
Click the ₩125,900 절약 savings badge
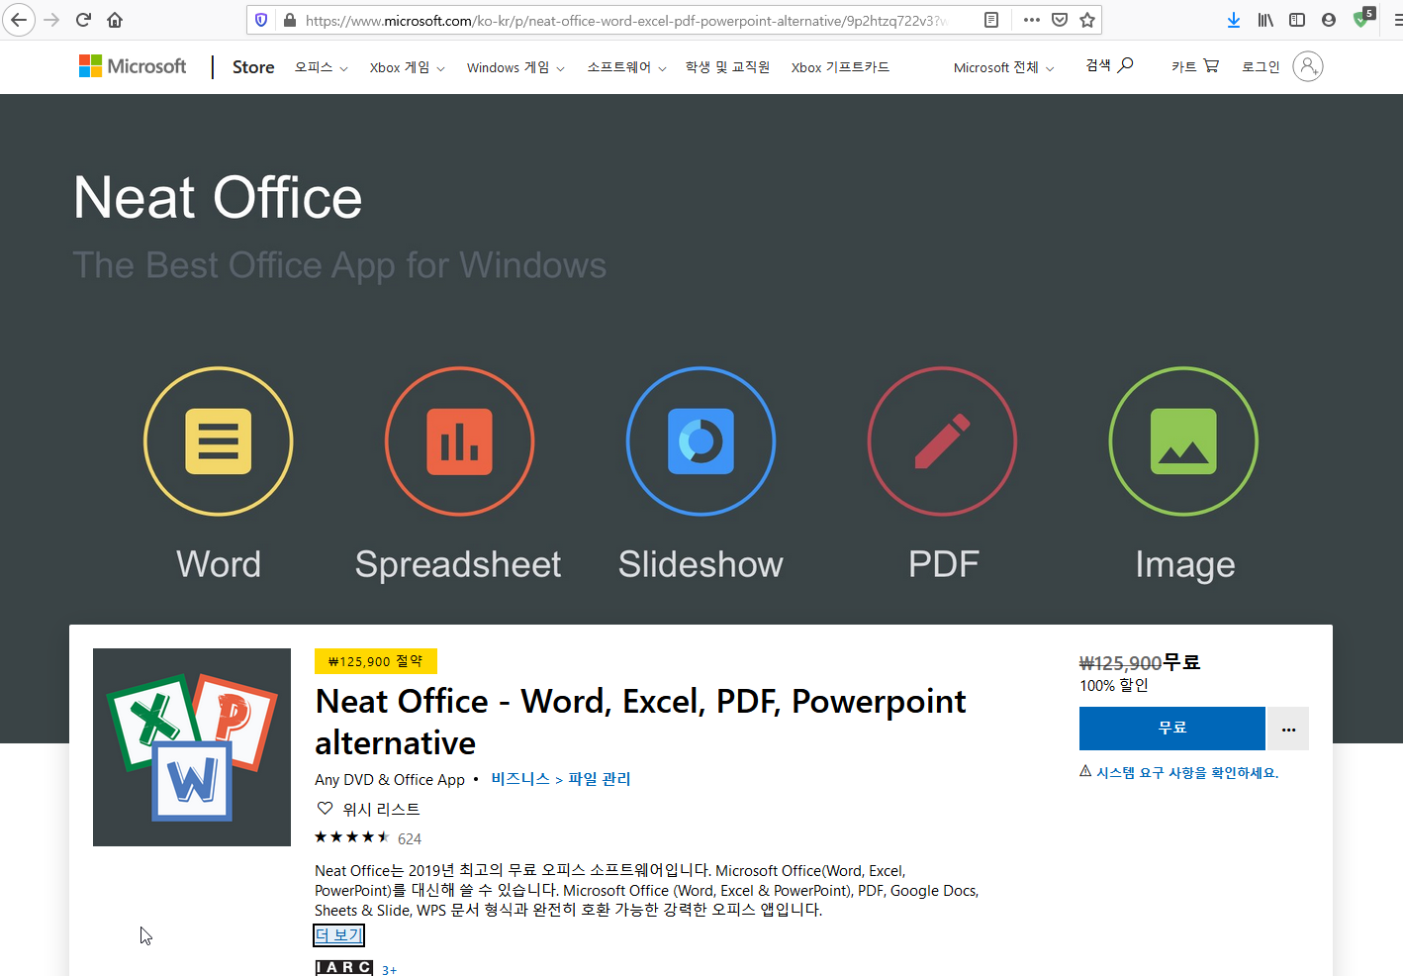(376, 661)
